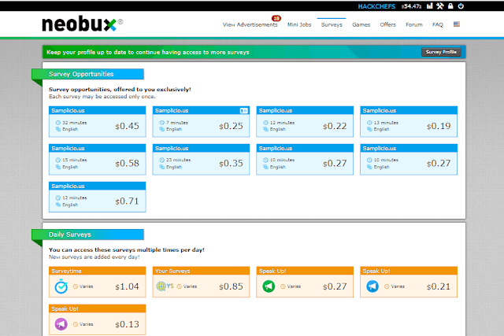This screenshot has width=504, height=336.
Task: Click the power logout icon
Action: coord(461,6)
